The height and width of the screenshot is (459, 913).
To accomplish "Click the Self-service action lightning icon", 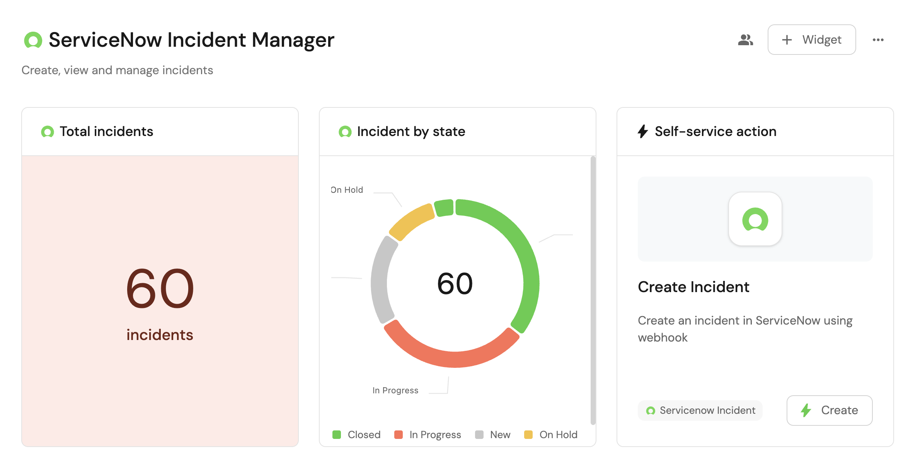I will (x=642, y=132).
